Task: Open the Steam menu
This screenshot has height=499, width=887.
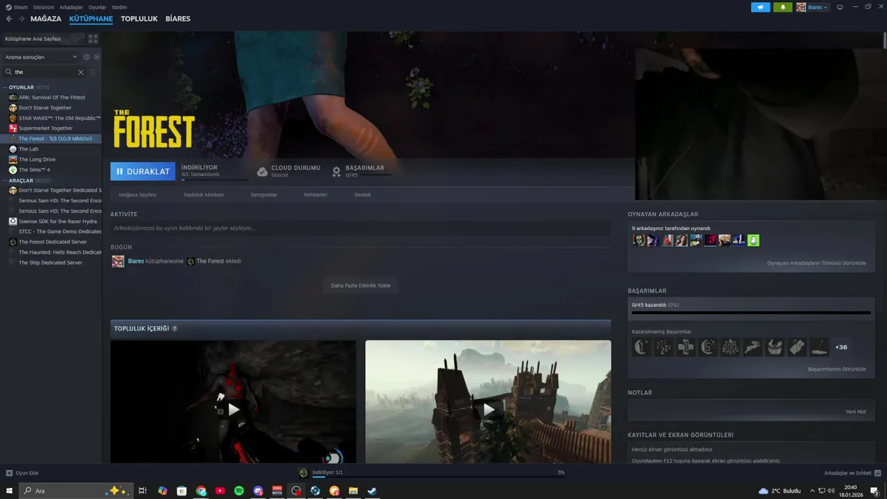Action: 21,7
